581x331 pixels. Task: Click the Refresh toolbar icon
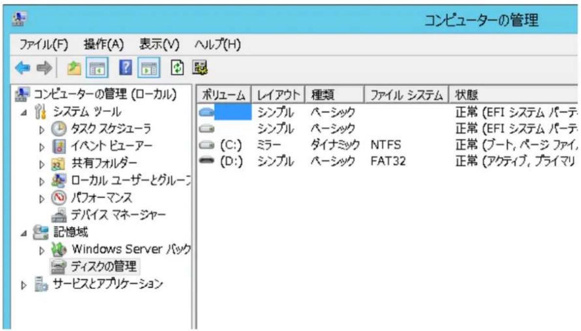pyautogui.click(x=177, y=68)
